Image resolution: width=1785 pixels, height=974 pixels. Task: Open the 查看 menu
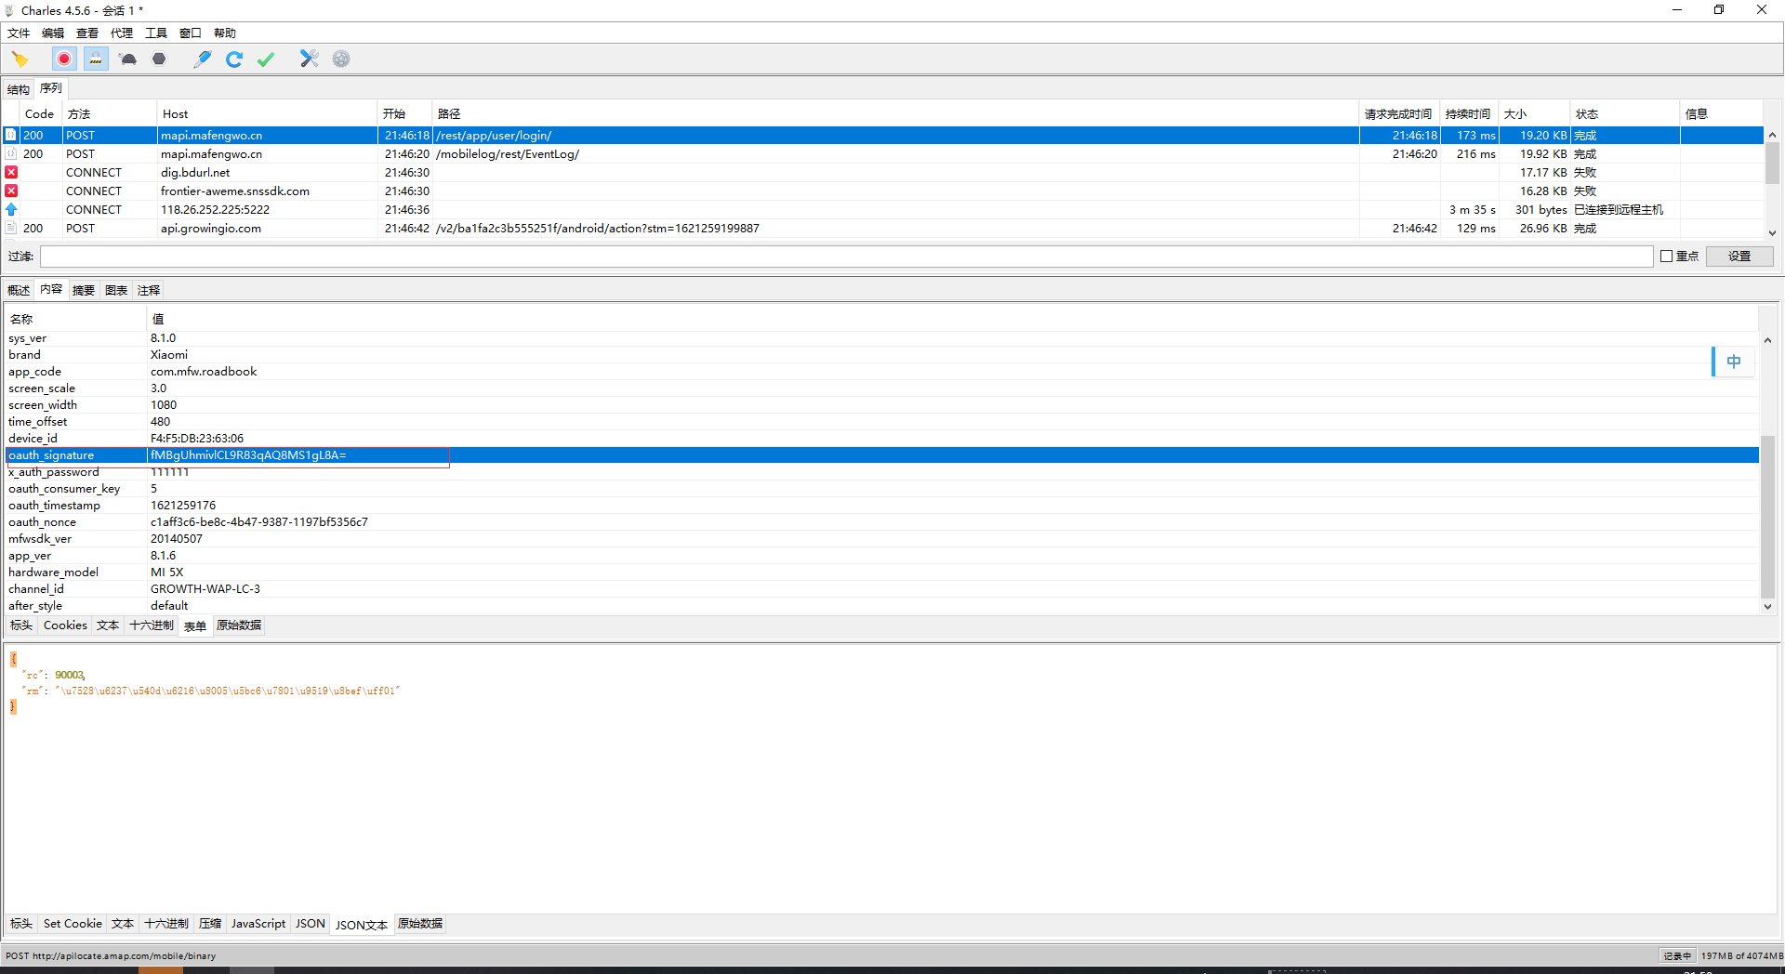(x=87, y=33)
